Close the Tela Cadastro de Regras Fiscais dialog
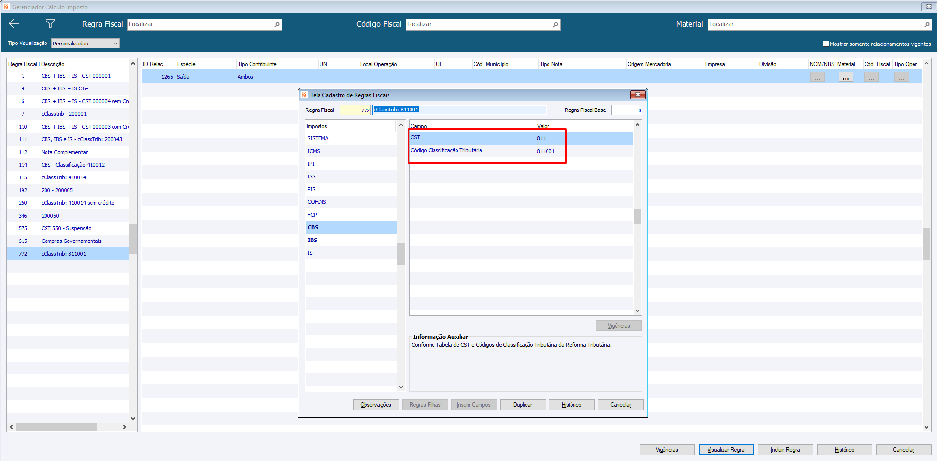This screenshot has height=461, width=937. [x=637, y=95]
